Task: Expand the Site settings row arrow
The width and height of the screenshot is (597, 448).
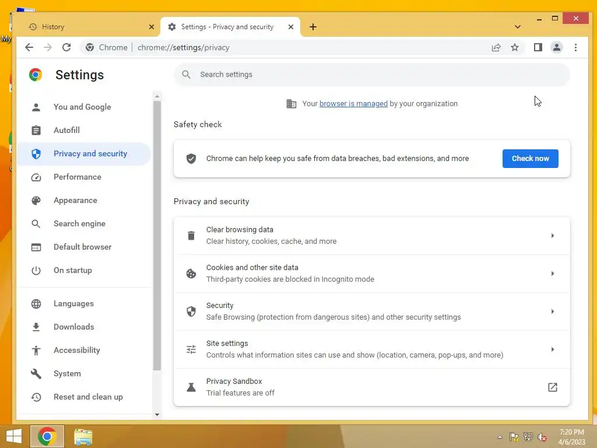Action: pos(553,349)
